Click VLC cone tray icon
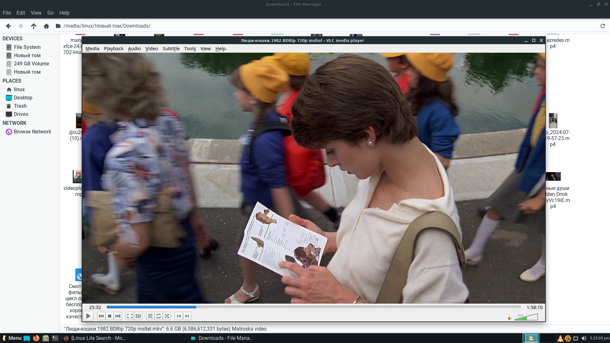Viewport: 610px width, 343px height. tap(560, 339)
